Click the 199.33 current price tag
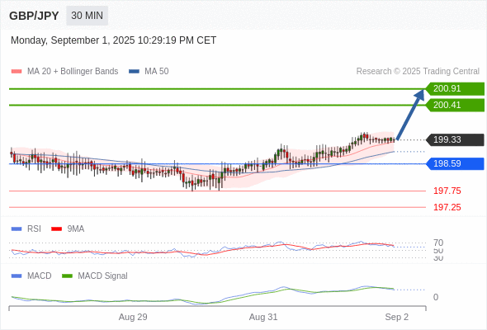Viewport: 487px width, 330px height. [455, 139]
